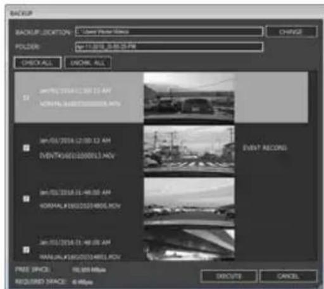Viewport: 324px width, 289px height.
Task: Toggle the checkbox of the second NORMAL recording
Action: [26, 199]
